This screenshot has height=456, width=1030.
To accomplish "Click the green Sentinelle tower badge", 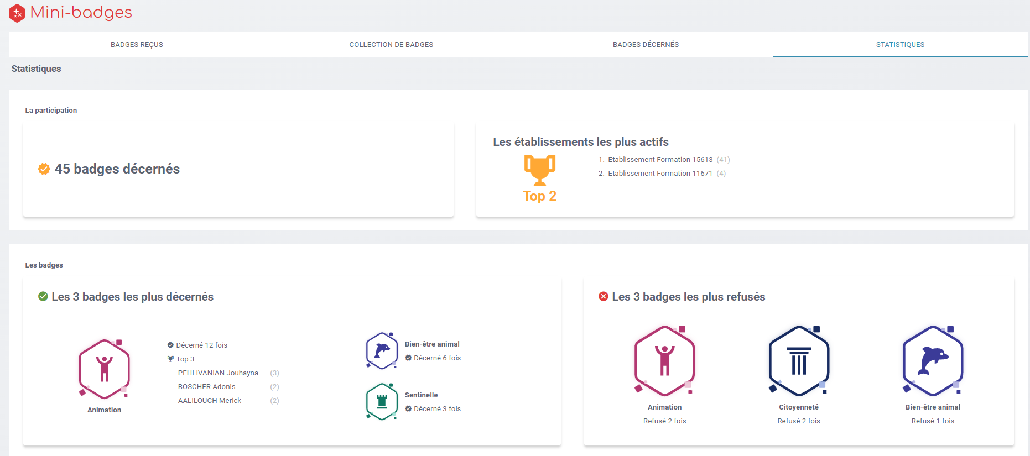I will [382, 401].
